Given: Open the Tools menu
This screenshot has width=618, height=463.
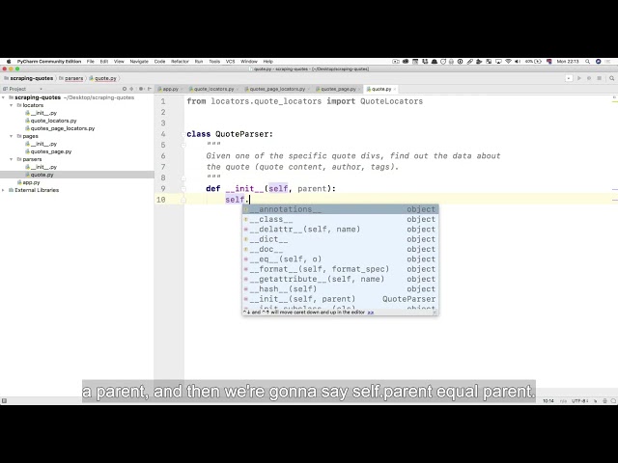Looking at the screenshot, I should click(x=214, y=62).
